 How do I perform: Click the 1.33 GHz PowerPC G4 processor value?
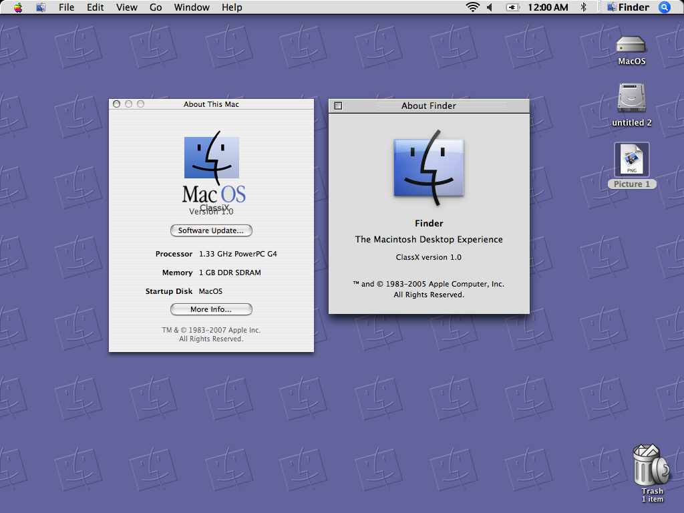click(238, 254)
